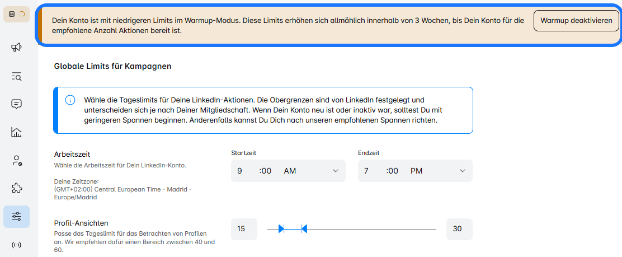Click the maximum value field showing 30
This screenshot has height=257, width=622.
pyautogui.click(x=459, y=228)
